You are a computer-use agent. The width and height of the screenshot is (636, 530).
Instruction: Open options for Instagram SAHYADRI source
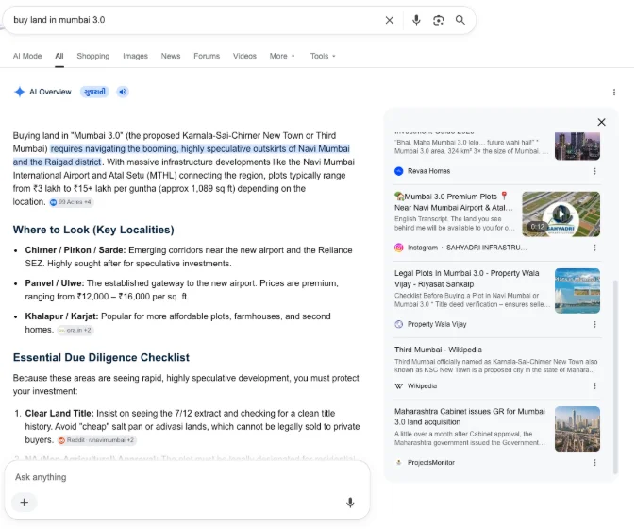[x=594, y=248]
